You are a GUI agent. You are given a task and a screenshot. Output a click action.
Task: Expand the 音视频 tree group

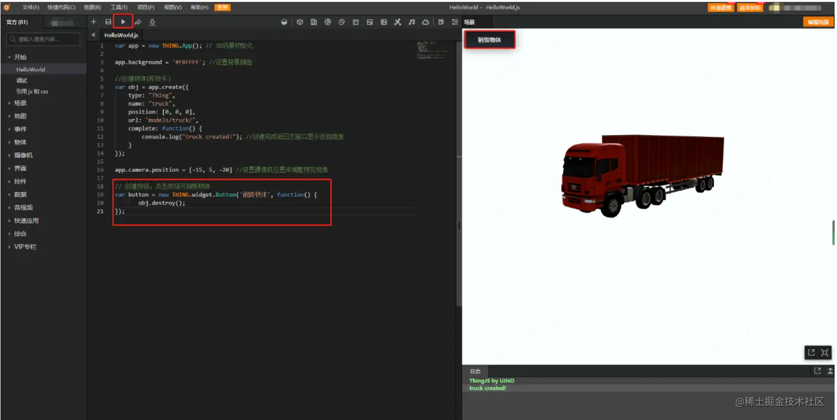tap(23, 207)
